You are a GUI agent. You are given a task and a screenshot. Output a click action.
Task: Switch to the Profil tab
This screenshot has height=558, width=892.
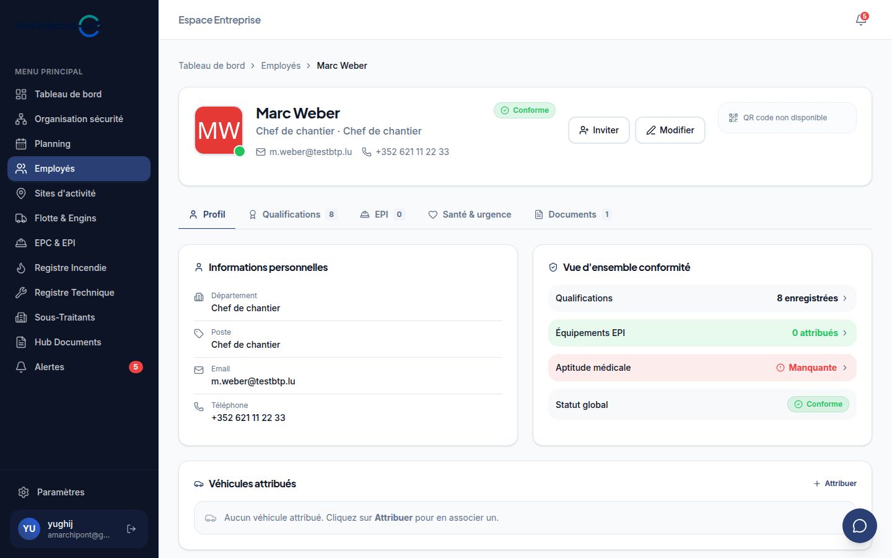(207, 215)
